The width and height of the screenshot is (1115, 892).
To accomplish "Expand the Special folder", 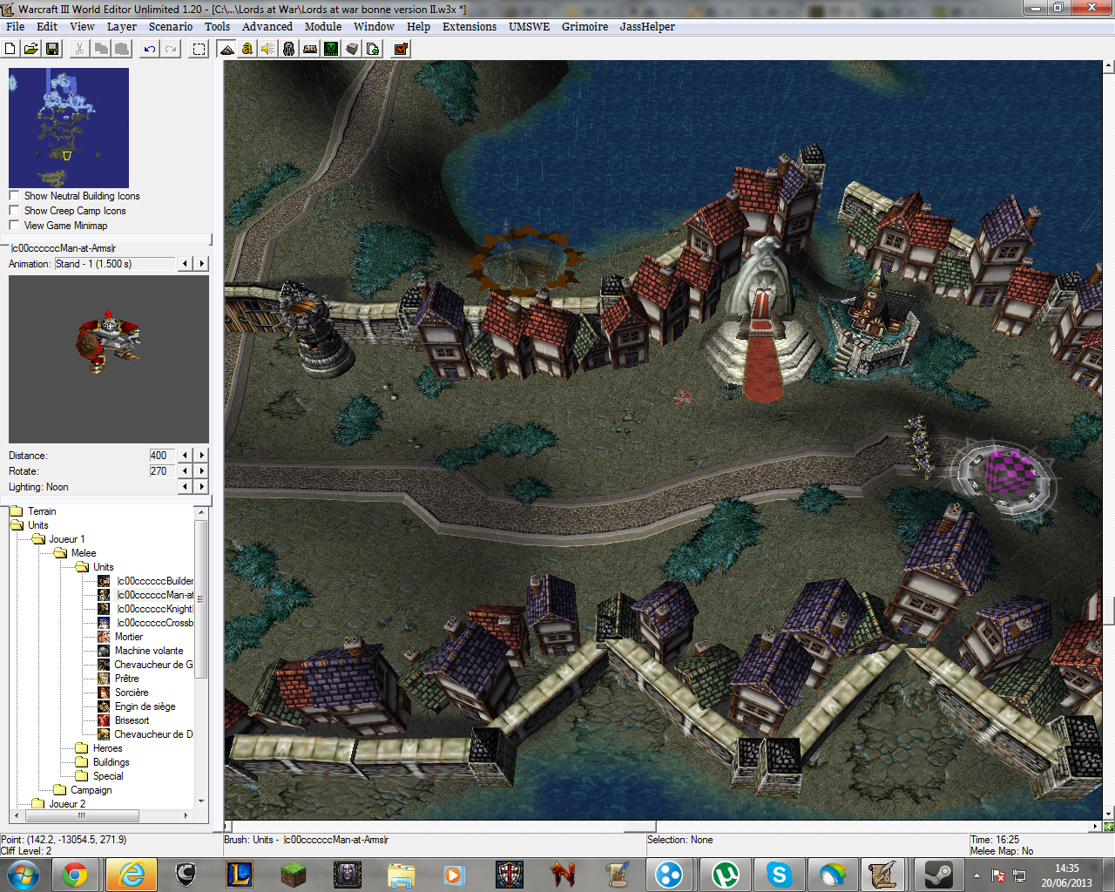I will coord(82,776).
